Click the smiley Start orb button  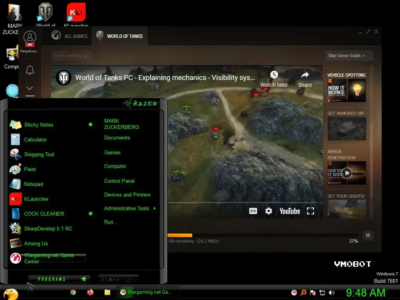11,294
